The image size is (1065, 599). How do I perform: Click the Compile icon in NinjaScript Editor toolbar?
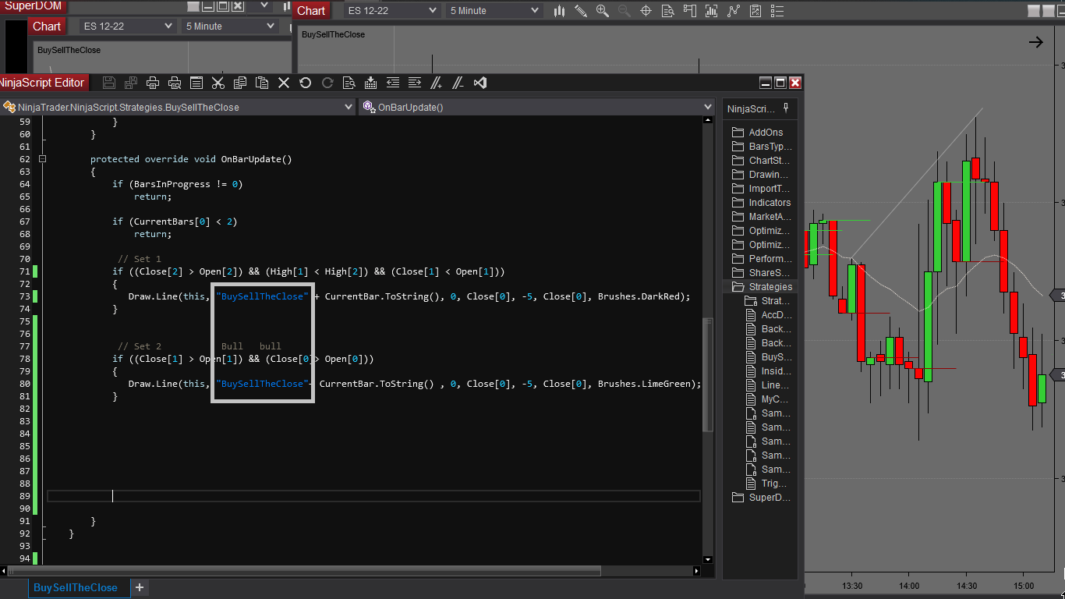click(x=370, y=83)
